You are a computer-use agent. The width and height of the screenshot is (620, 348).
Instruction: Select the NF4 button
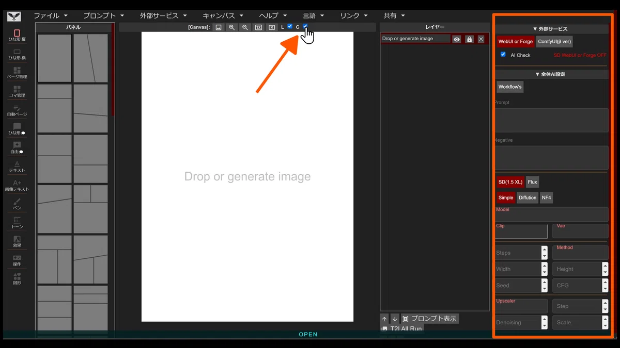click(546, 197)
